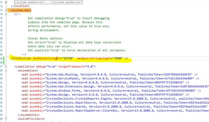The image size is (209, 122).
Task: Collapse the buildProviders element outline
Action: point(6,119)
